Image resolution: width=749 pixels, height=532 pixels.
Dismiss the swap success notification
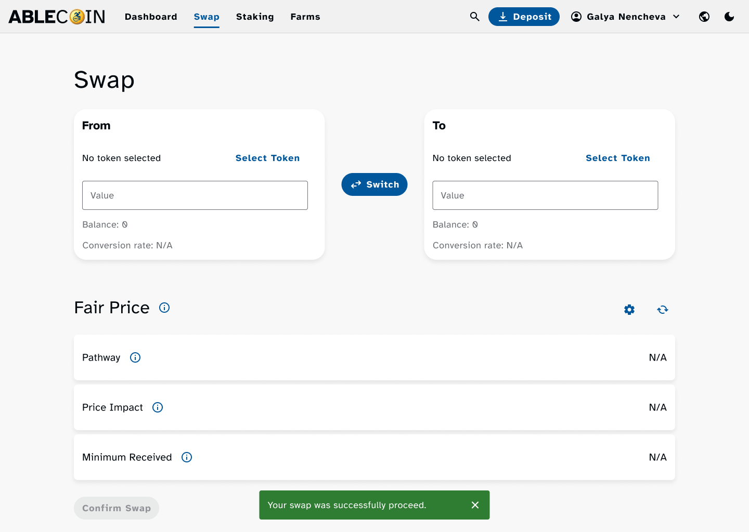(475, 505)
